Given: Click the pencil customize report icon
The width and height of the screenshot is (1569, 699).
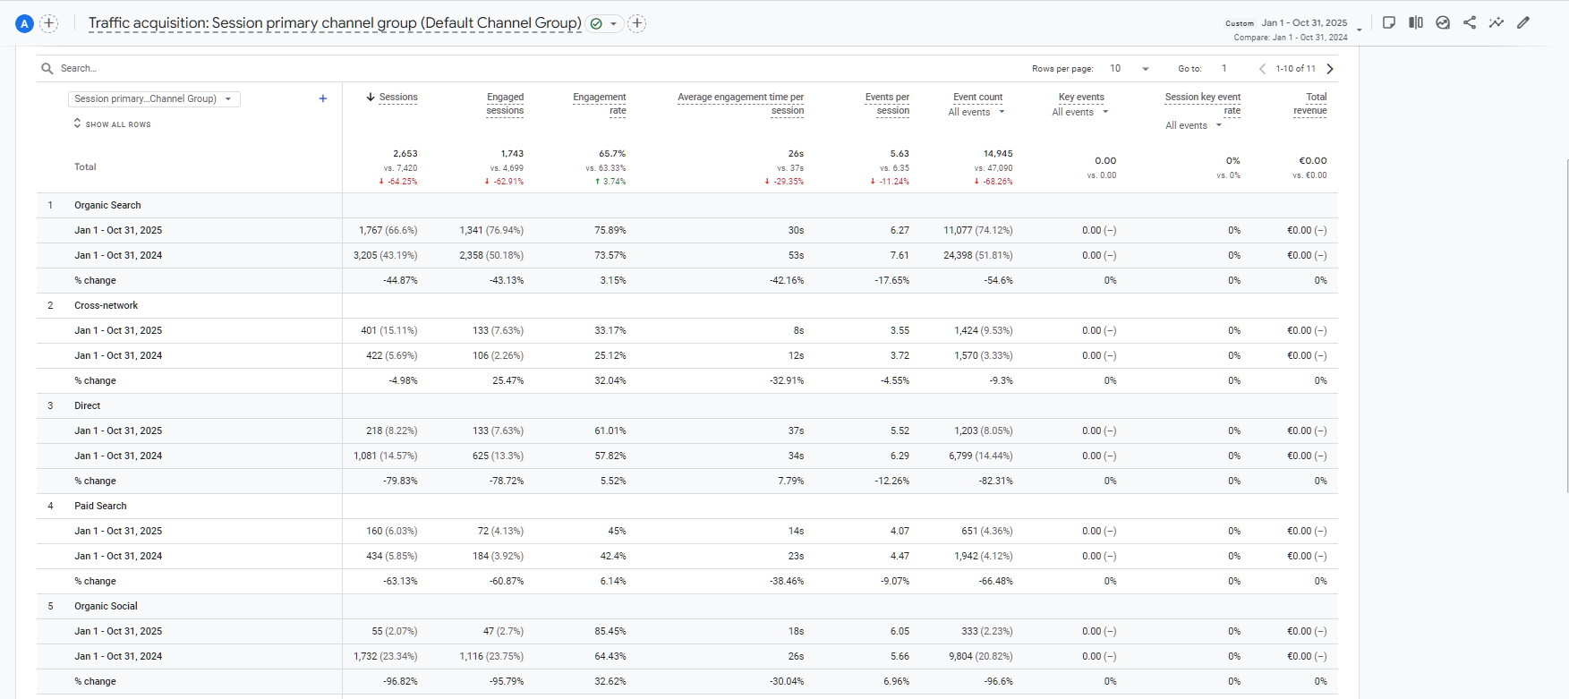Looking at the screenshot, I should click(x=1523, y=23).
